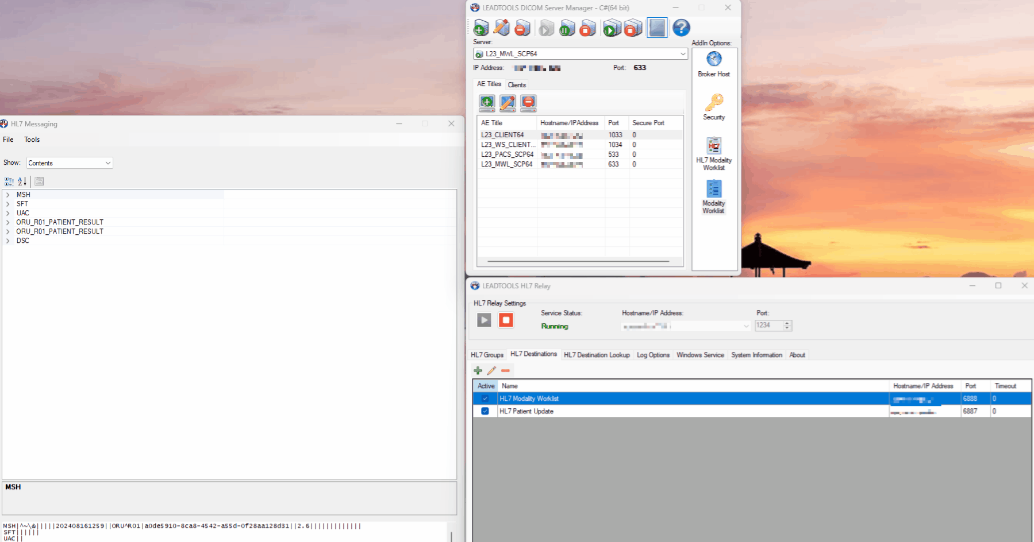Click the Port stepper in HL7 Relay
Image resolution: width=1034 pixels, height=542 pixels.
[x=787, y=326]
